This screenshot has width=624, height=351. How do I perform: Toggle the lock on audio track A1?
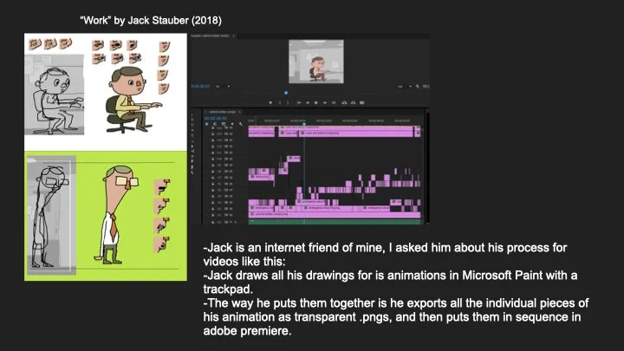pos(212,223)
